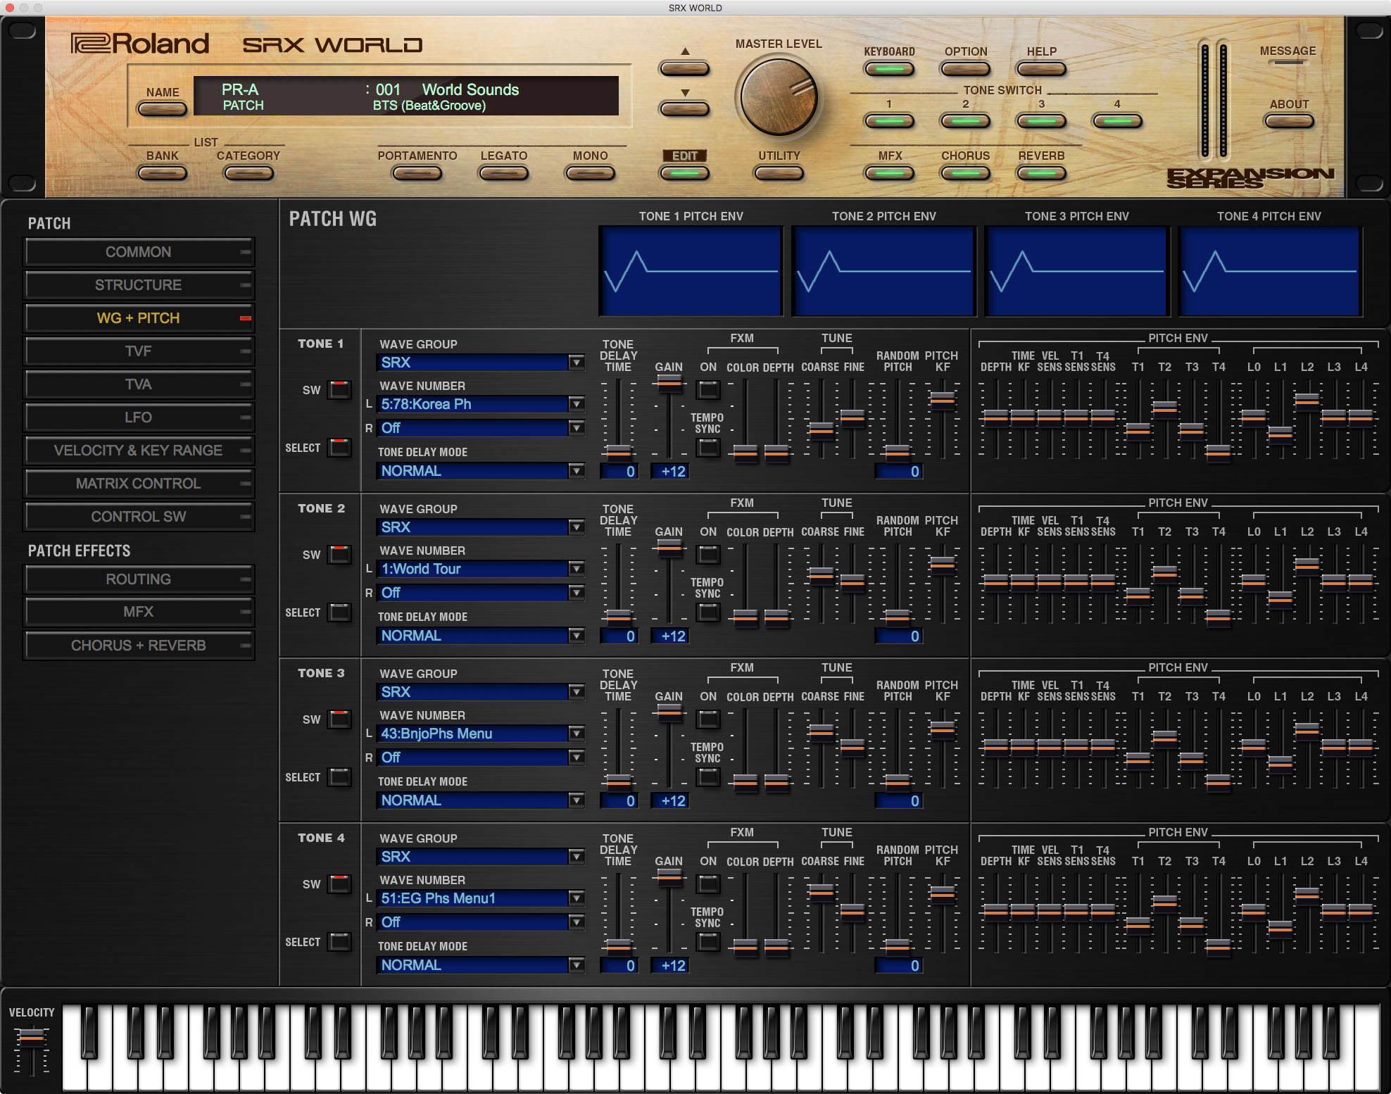Enable LEGATO mode
The height and width of the screenshot is (1094, 1391).
(x=504, y=171)
